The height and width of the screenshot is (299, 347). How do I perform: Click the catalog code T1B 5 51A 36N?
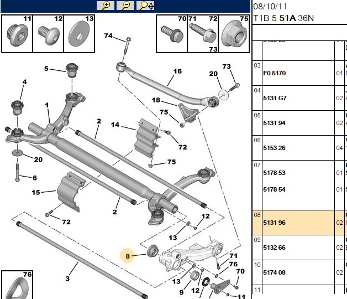[x=283, y=18]
